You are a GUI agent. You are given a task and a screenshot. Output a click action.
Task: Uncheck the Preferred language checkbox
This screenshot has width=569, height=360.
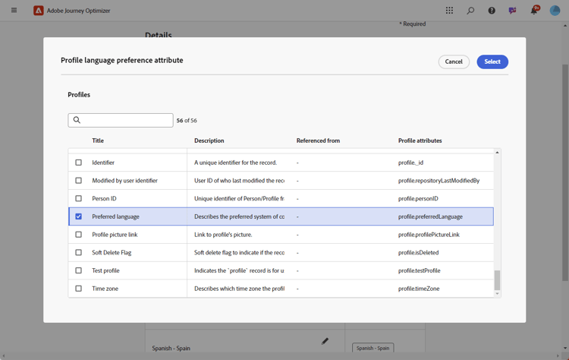[x=78, y=216]
